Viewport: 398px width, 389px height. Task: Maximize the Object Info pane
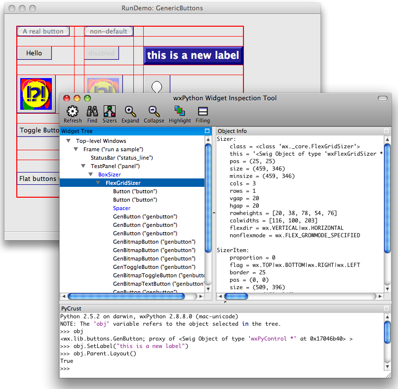pyautogui.click(x=387, y=131)
